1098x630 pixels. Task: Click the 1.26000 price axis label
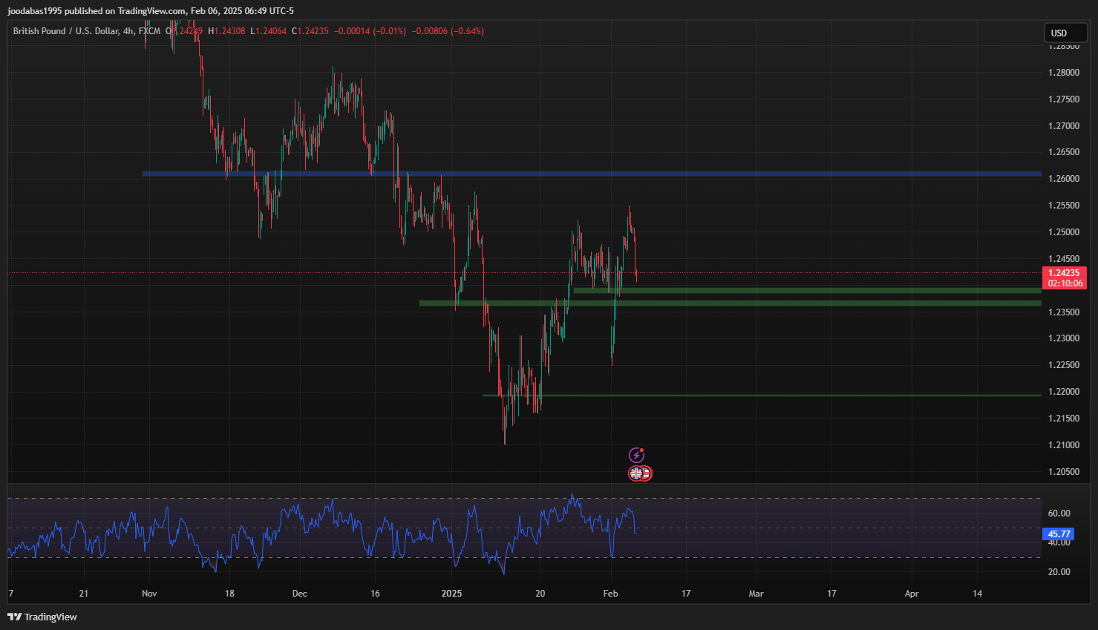tap(1063, 179)
